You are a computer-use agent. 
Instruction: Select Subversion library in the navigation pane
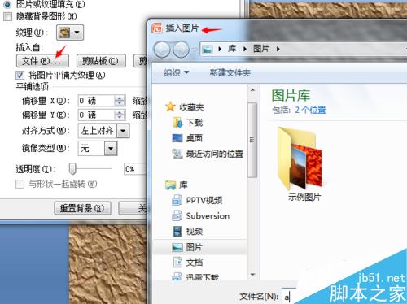click(x=208, y=216)
